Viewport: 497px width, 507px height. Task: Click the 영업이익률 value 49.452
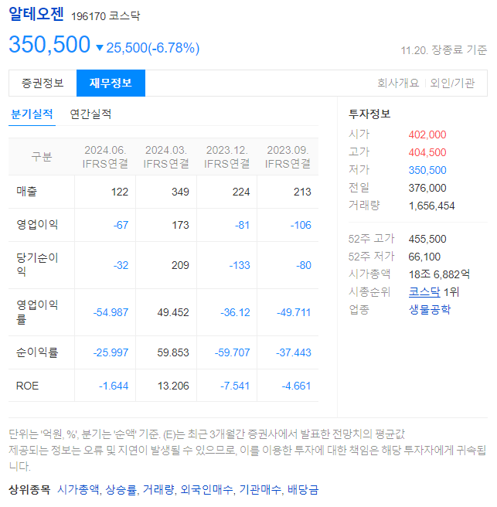(x=173, y=312)
